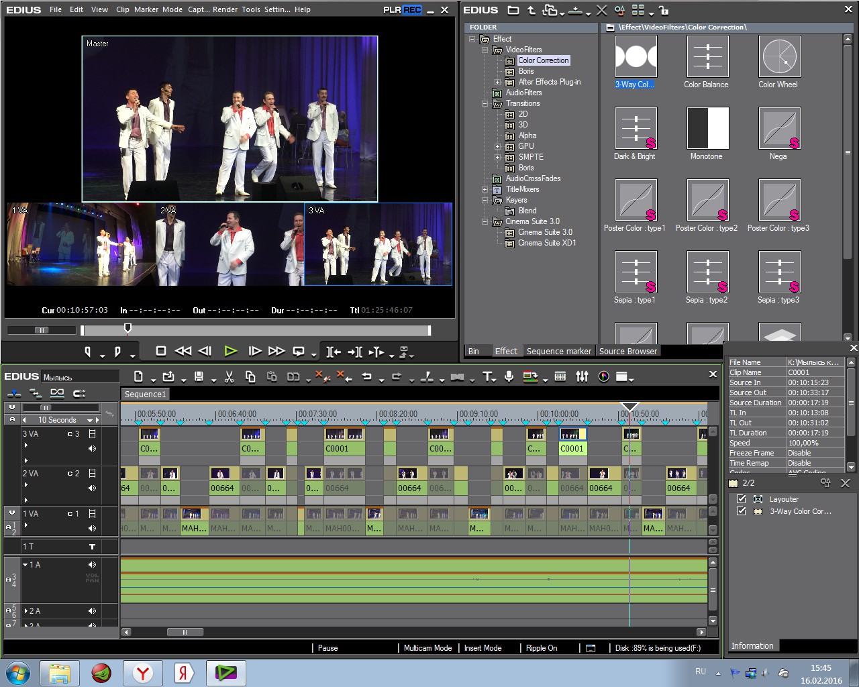Click the voice-over microphone icon
The width and height of the screenshot is (859, 687).
pyautogui.click(x=509, y=376)
